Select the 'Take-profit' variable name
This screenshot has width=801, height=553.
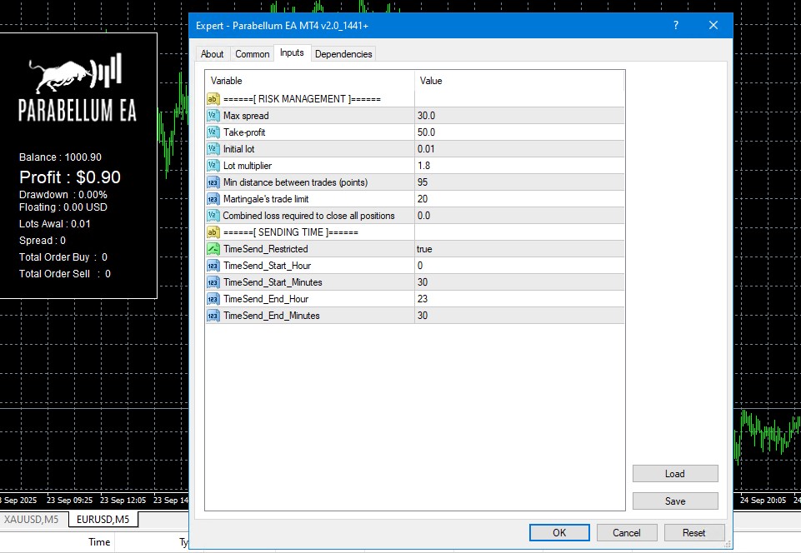coord(244,132)
